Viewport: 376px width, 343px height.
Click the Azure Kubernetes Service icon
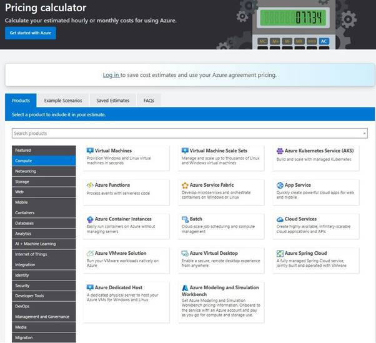point(280,151)
